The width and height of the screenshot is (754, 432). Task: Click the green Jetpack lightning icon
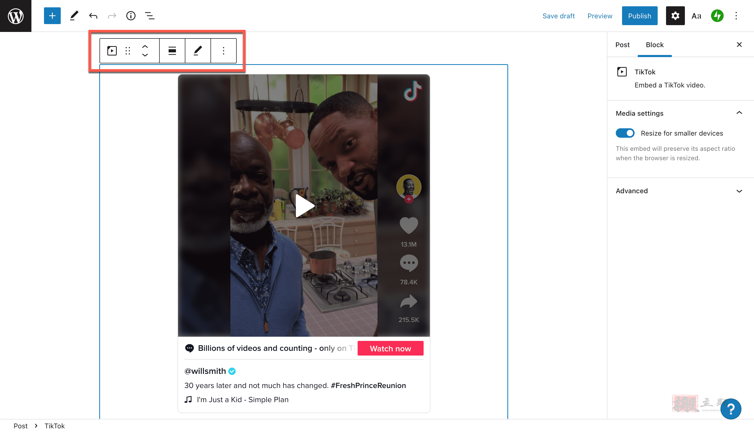coord(717,16)
